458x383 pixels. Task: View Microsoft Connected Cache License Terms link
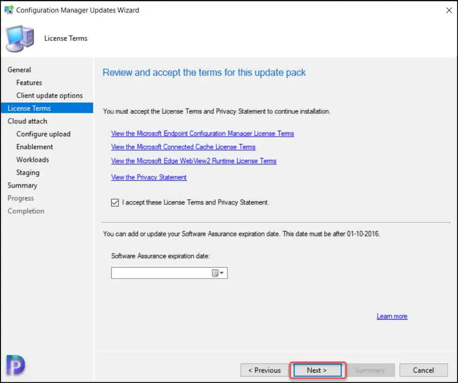(183, 147)
